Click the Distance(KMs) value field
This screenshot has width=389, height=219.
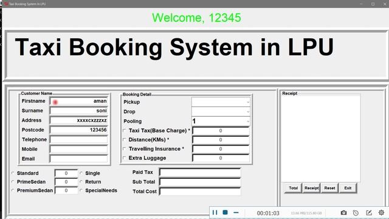click(x=221, y=140)
